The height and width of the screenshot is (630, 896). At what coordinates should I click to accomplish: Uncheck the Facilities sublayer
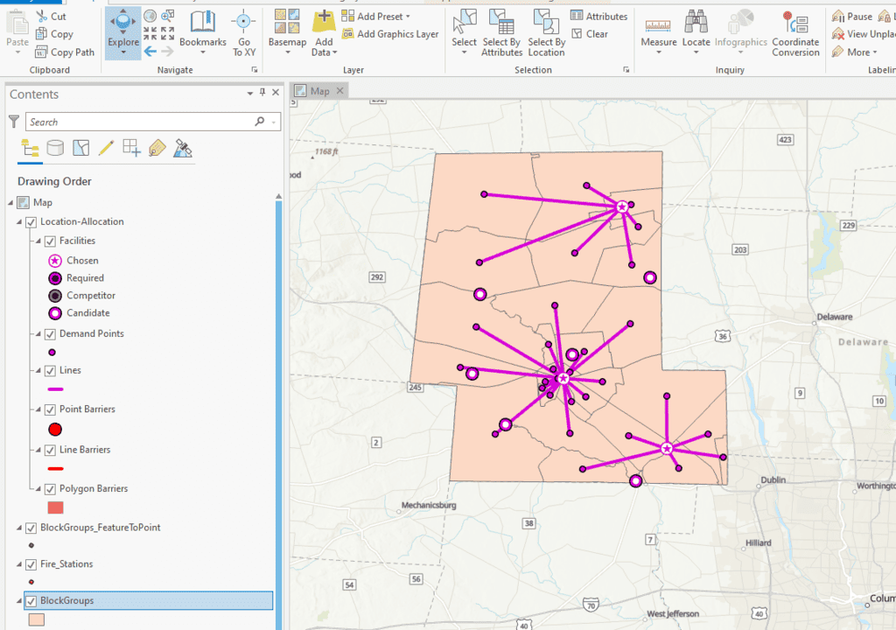[x=50, y=241]
